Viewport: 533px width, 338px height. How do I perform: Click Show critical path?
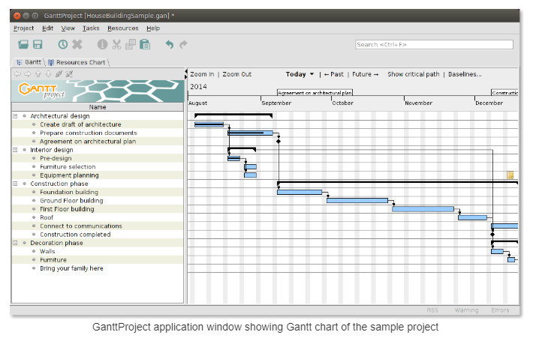coord(413,74)
